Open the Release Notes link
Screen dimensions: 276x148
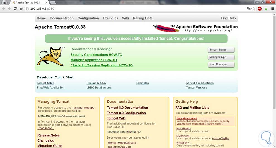point(49,135)
